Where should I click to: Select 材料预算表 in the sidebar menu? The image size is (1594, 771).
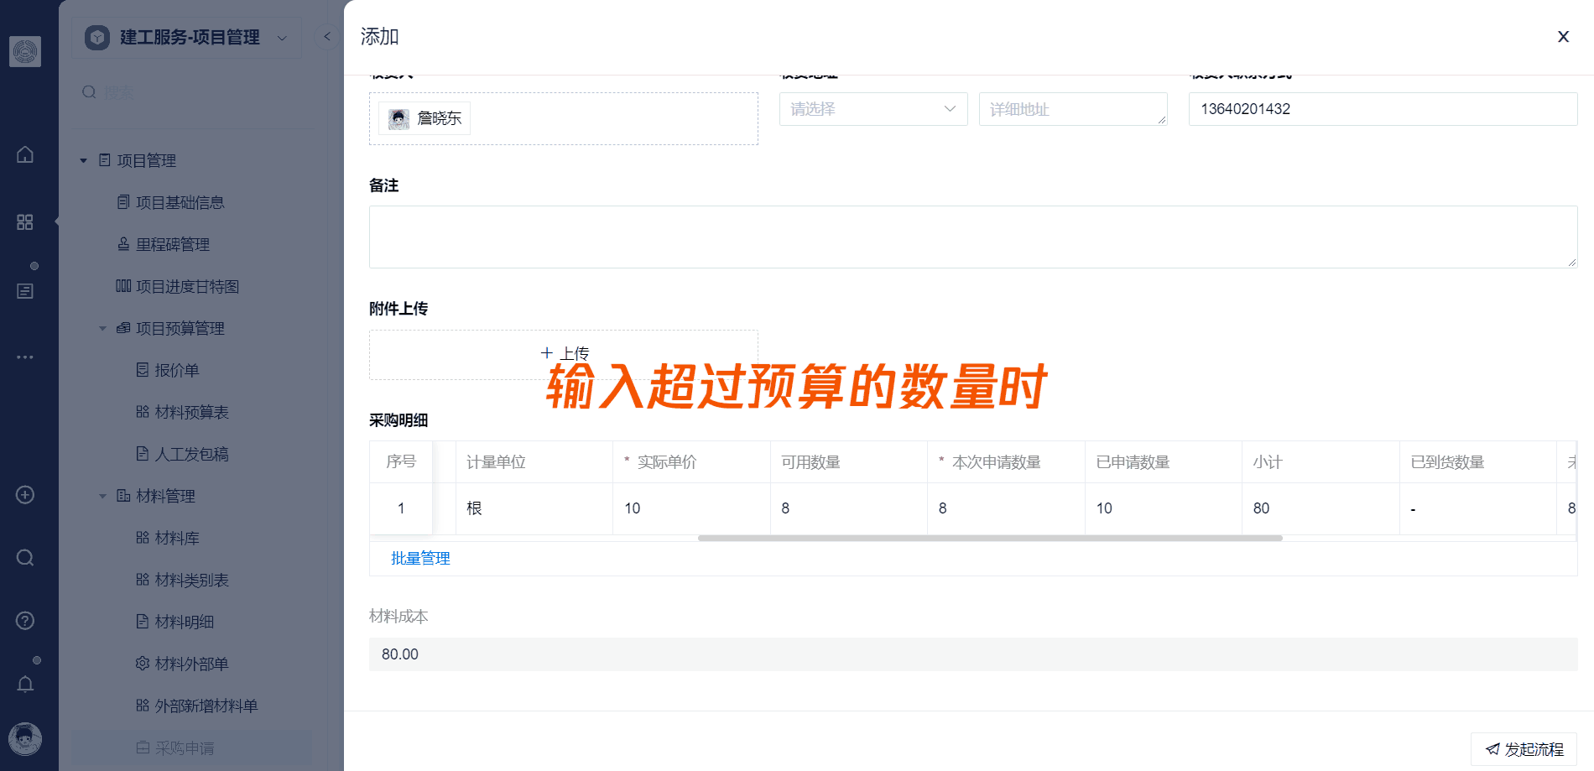pos(191,411)
